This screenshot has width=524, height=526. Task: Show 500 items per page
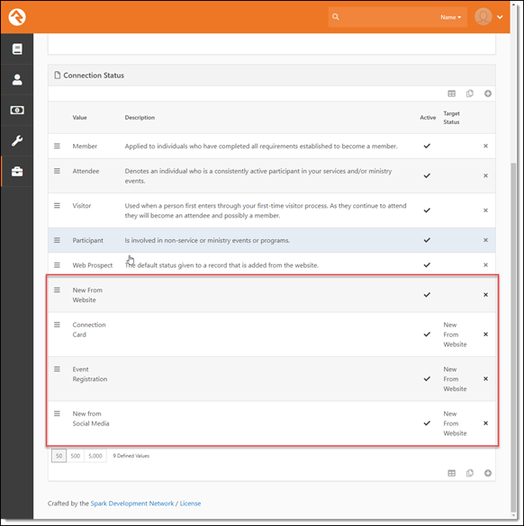pos(76,456)
